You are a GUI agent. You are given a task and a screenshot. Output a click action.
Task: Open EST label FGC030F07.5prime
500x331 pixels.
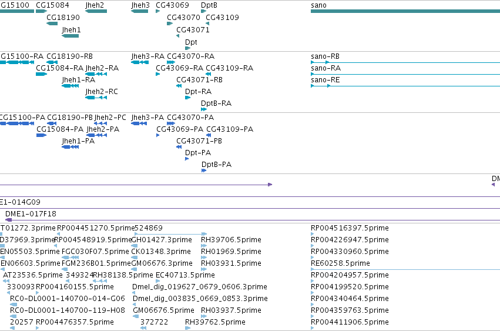point(95,252)
